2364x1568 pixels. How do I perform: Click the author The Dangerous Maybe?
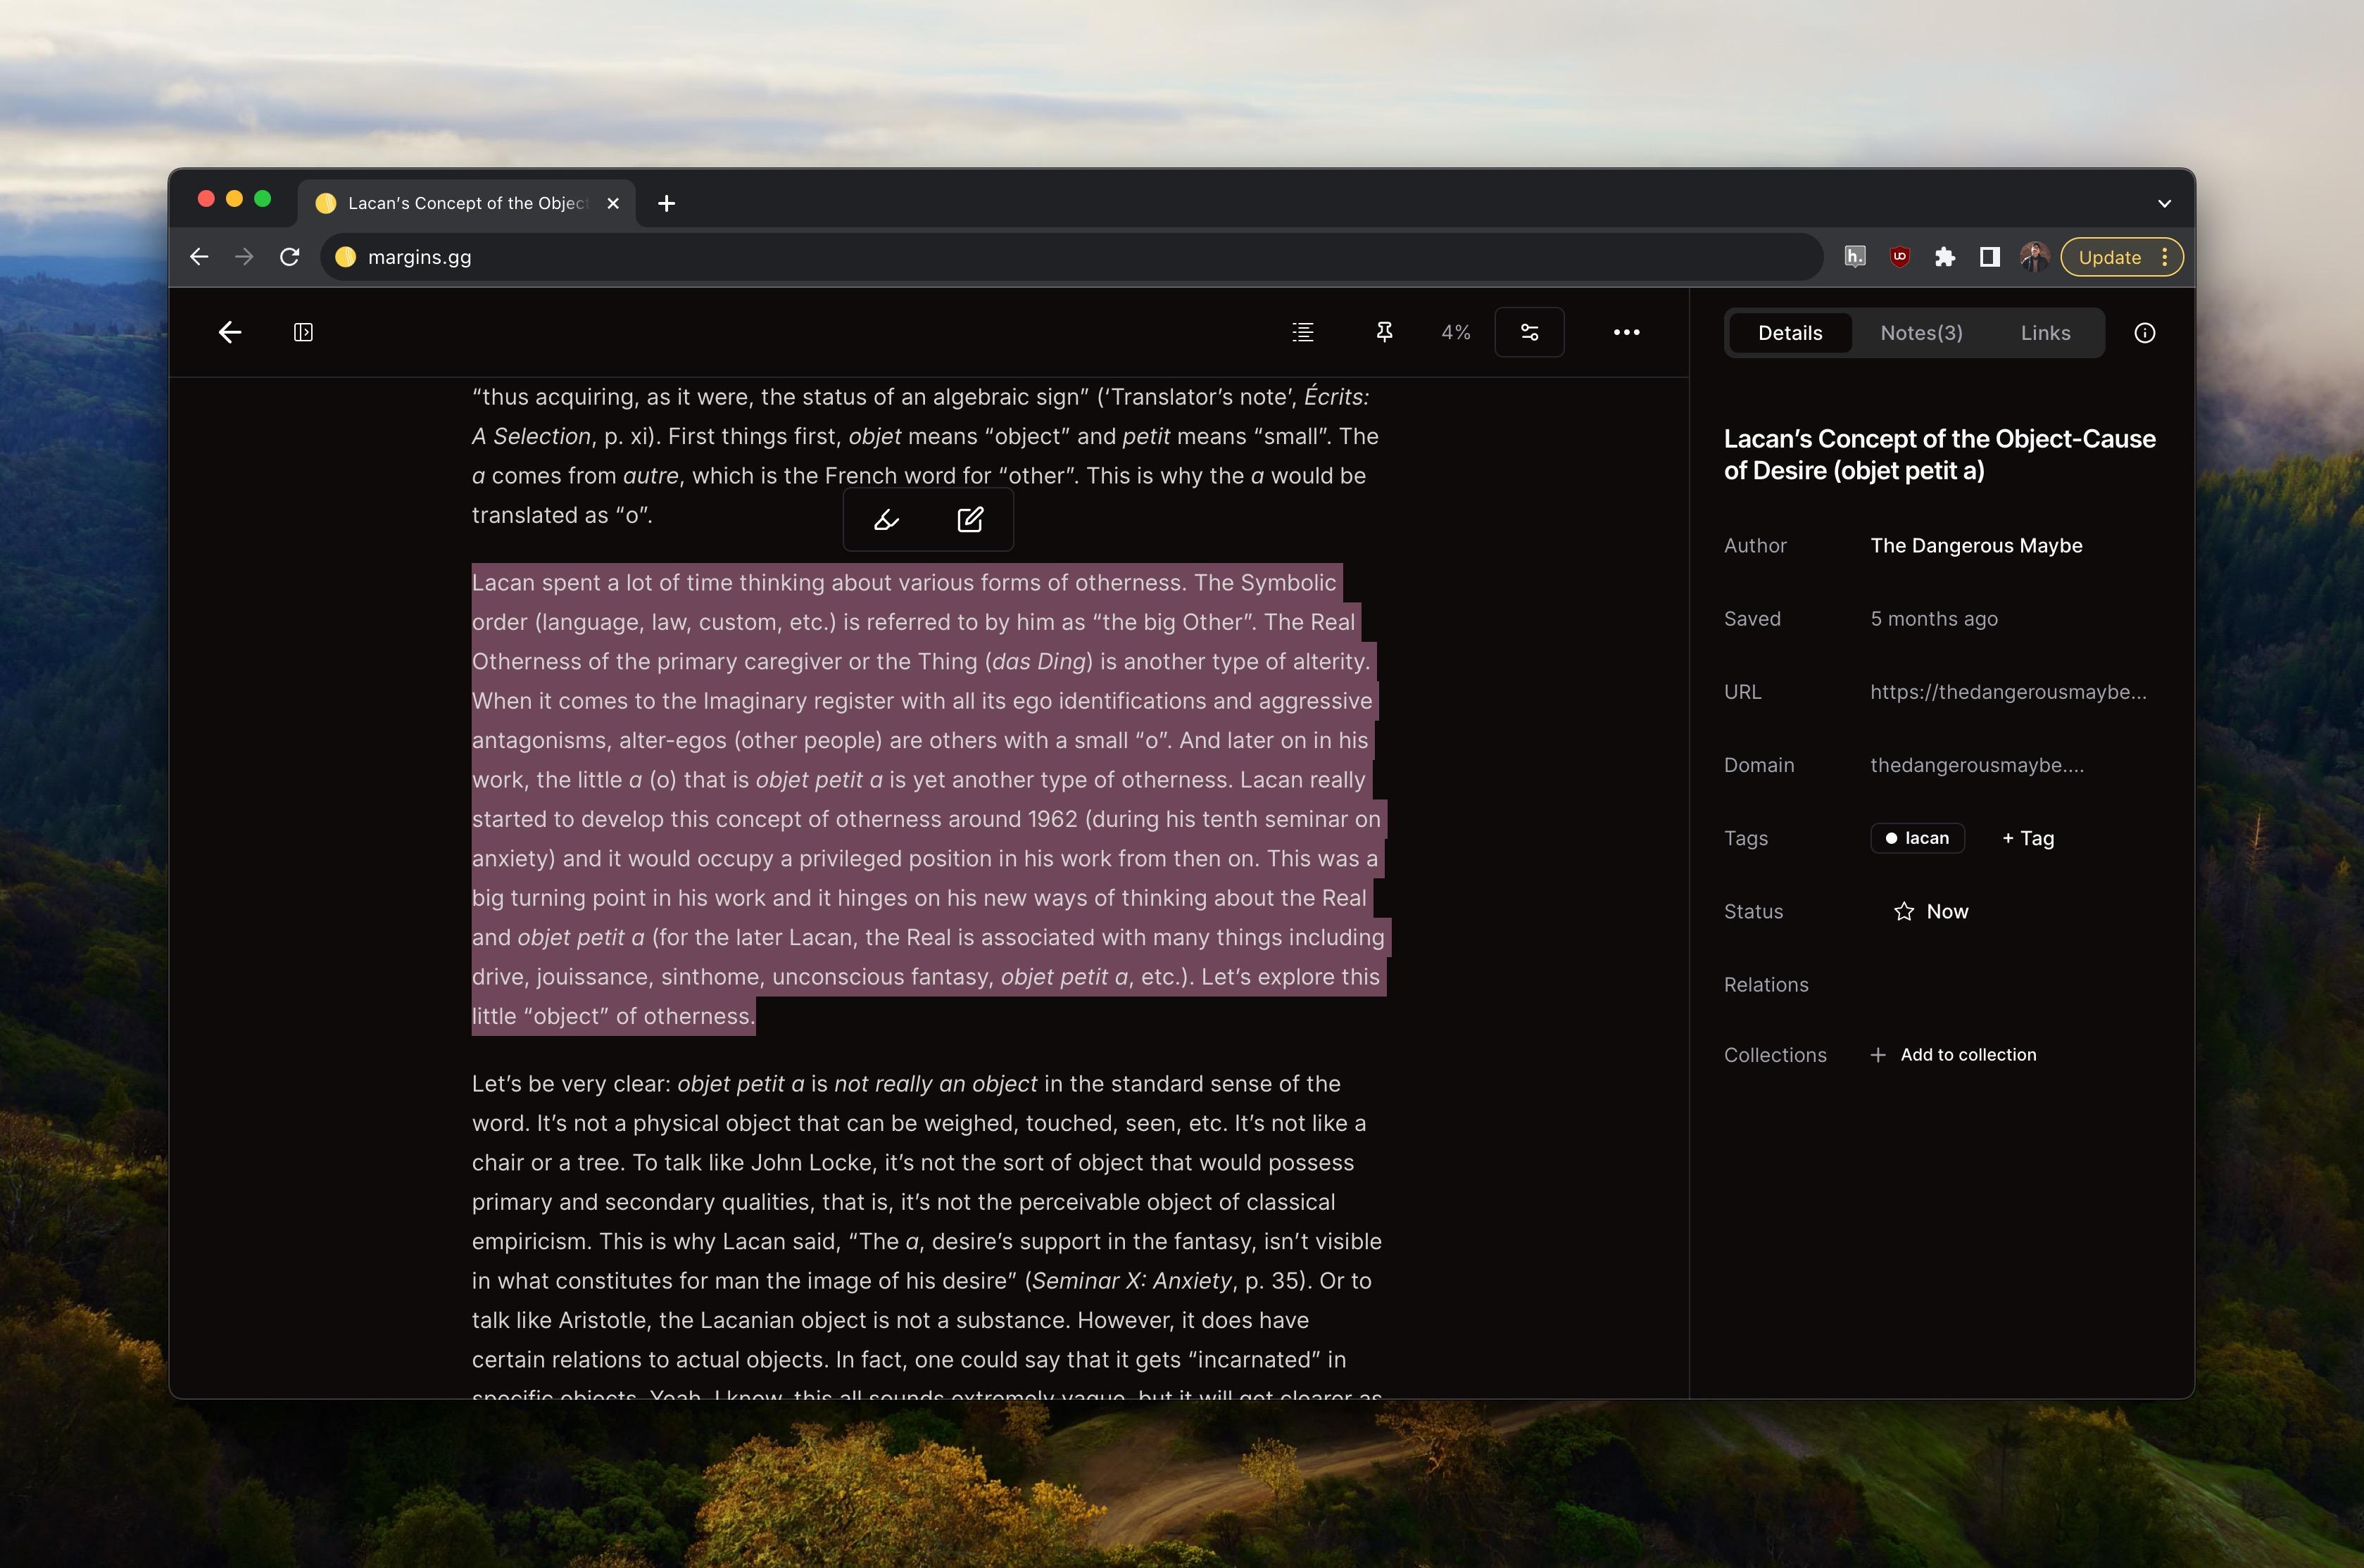(1976, 545)
